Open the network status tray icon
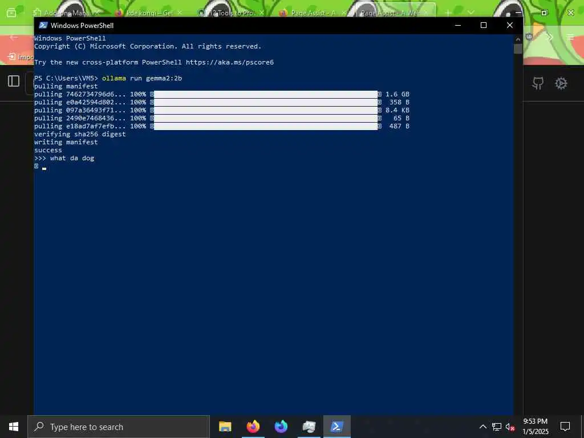Screen dimensions: 584x438 click(497, 427)
